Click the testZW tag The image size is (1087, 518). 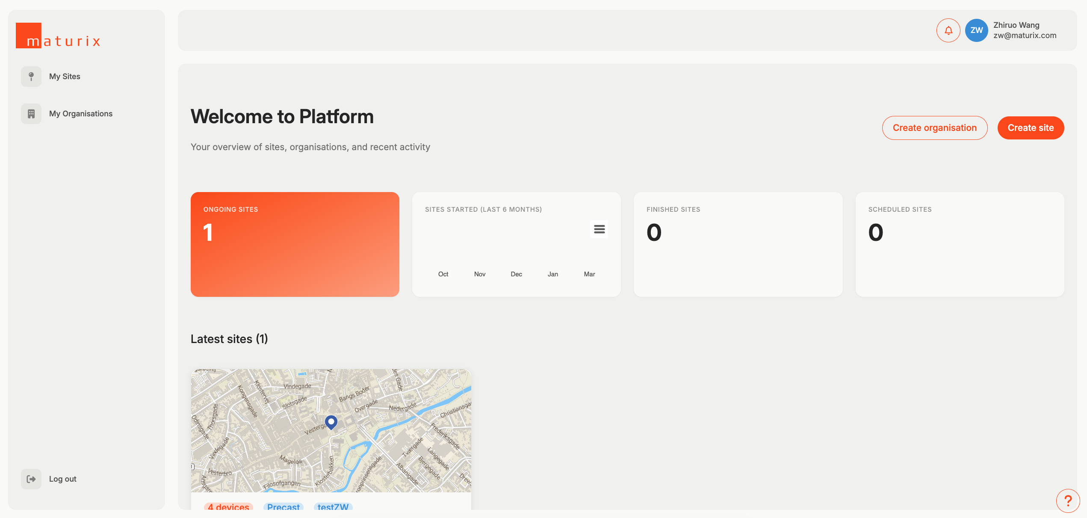point(333,507)
